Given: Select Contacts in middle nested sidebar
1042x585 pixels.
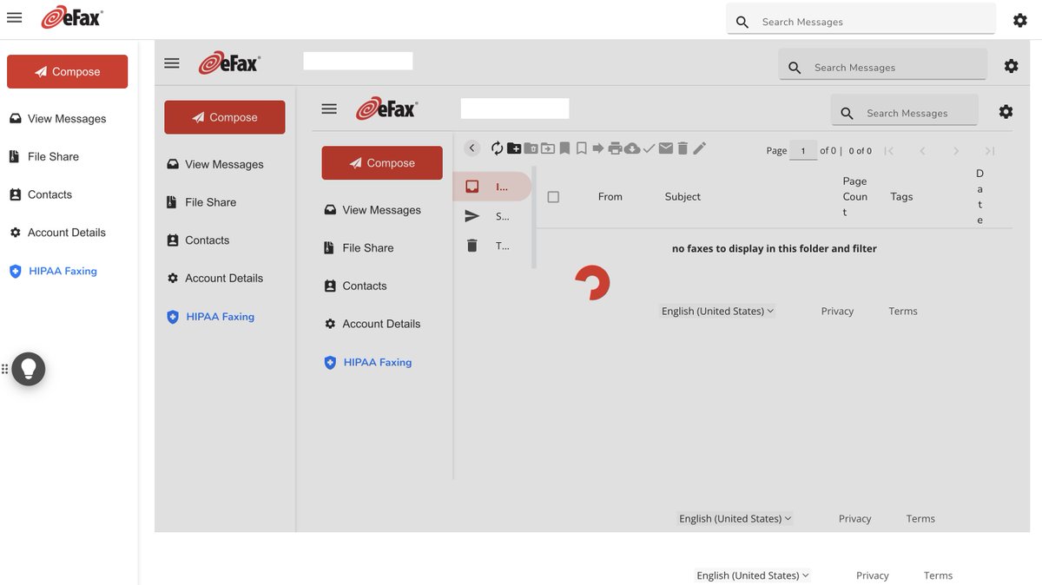Looking at the screenshot, I should 197,240.
